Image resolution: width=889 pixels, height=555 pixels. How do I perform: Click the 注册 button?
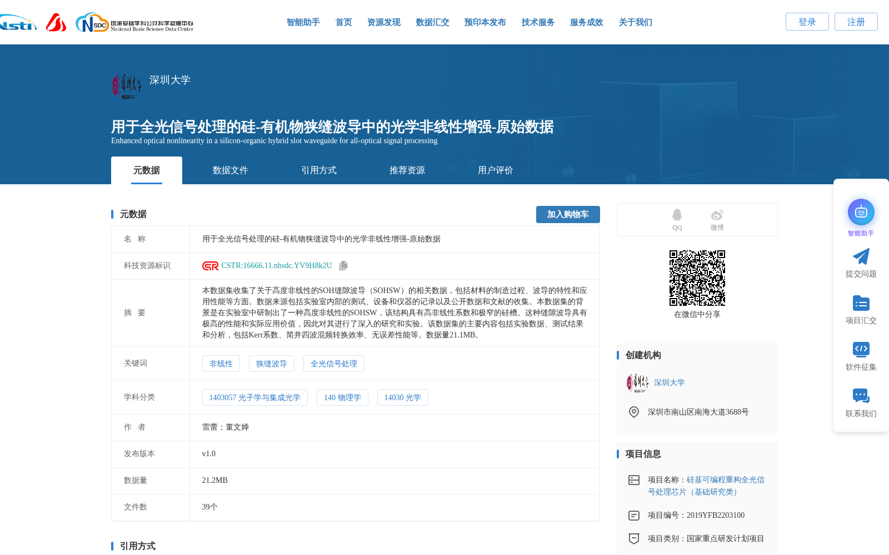tap(856, 22)
